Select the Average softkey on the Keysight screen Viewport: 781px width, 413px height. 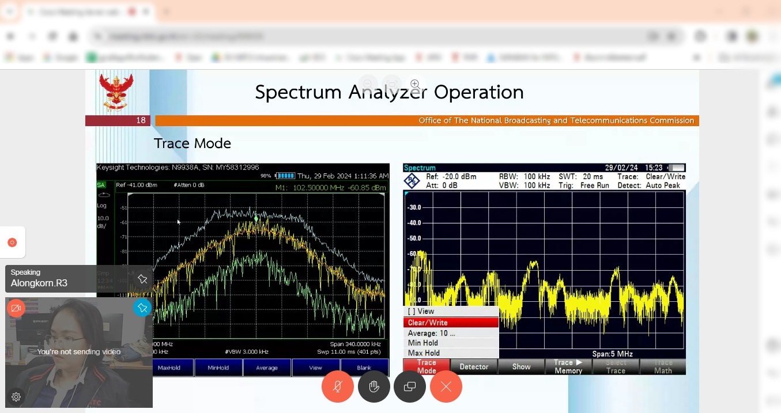click(267, 367)
